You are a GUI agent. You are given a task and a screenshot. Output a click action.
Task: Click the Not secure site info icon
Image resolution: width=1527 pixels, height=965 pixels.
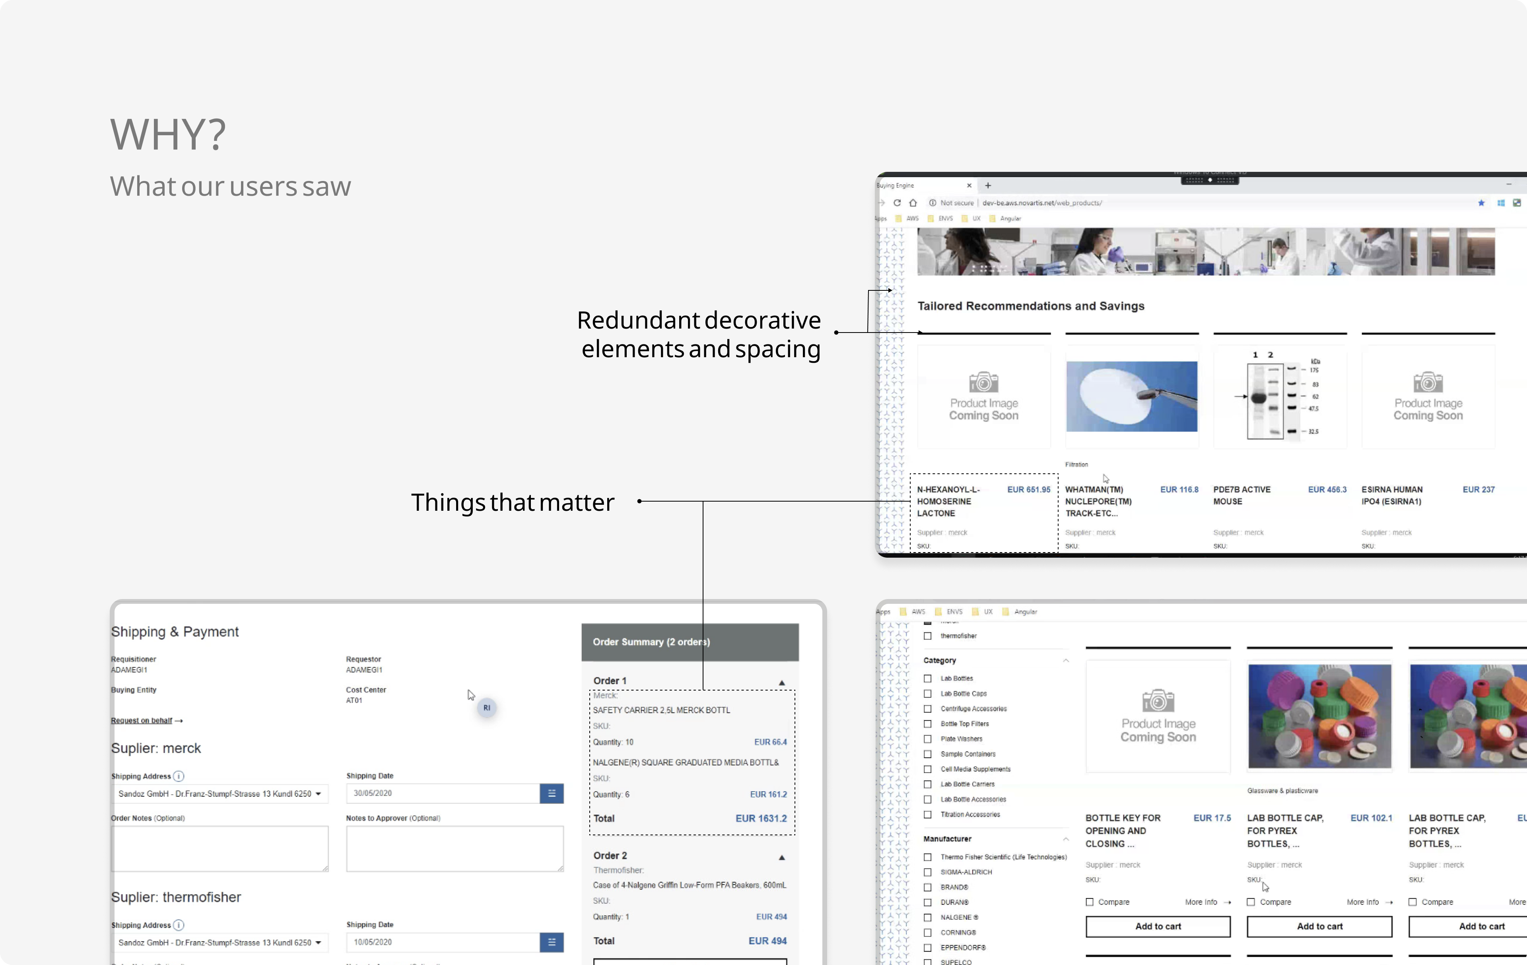tap(933, 203)
